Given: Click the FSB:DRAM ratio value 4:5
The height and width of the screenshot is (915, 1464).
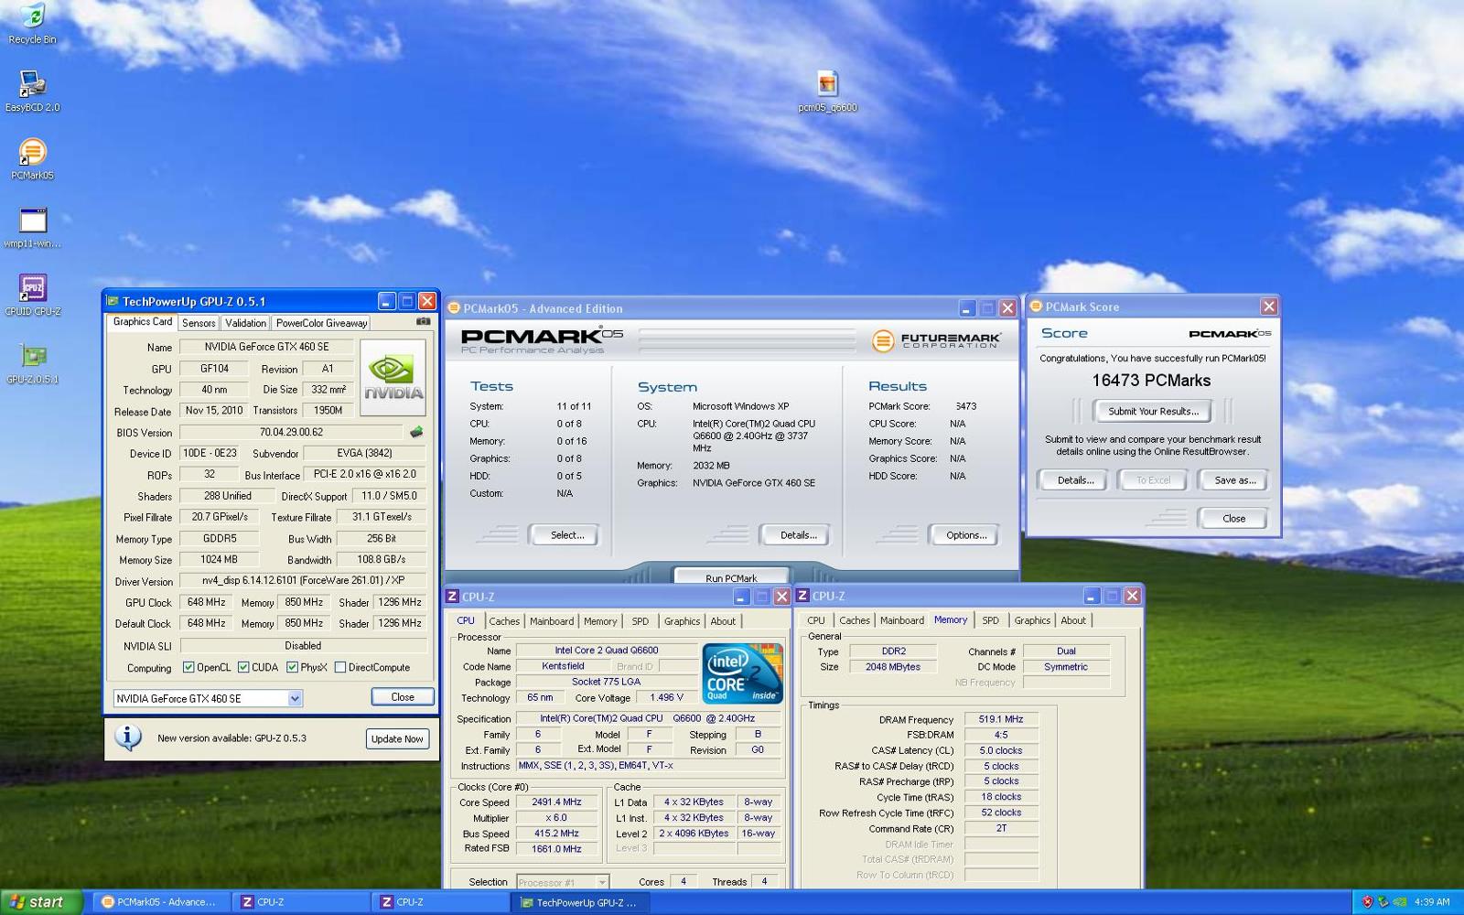Looking at the screenshot, I should 1001,735.
